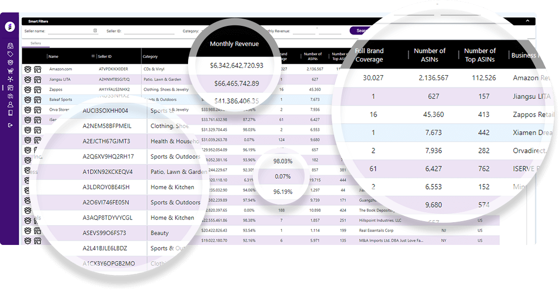Click the 93.54% percentage cell
560x290 pixels.
pyautogui.click(x=249, y=230)
